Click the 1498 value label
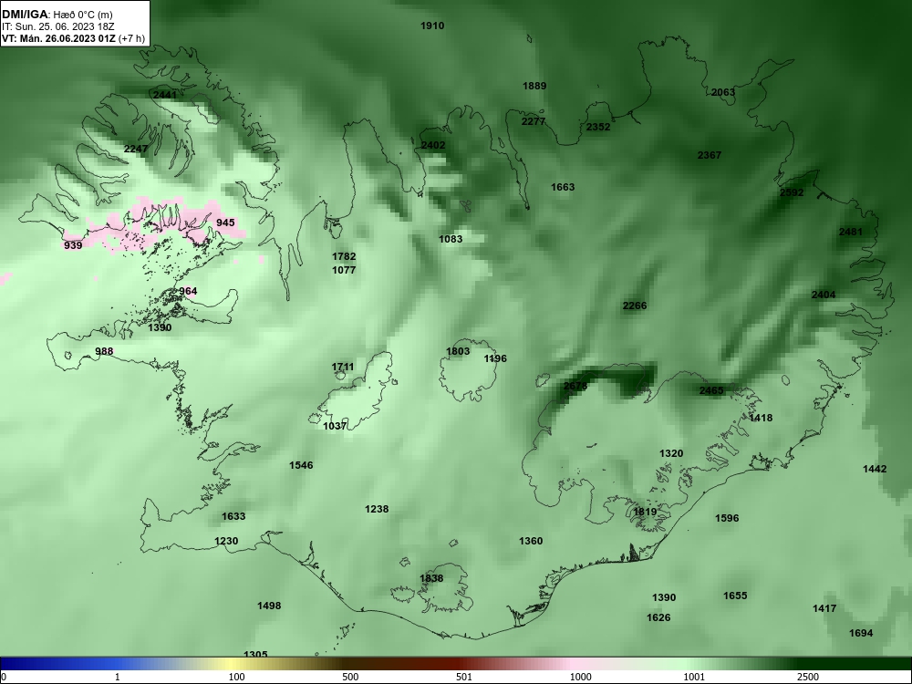The width and height of the screenshot is (912, 684). tap(269, 606)
